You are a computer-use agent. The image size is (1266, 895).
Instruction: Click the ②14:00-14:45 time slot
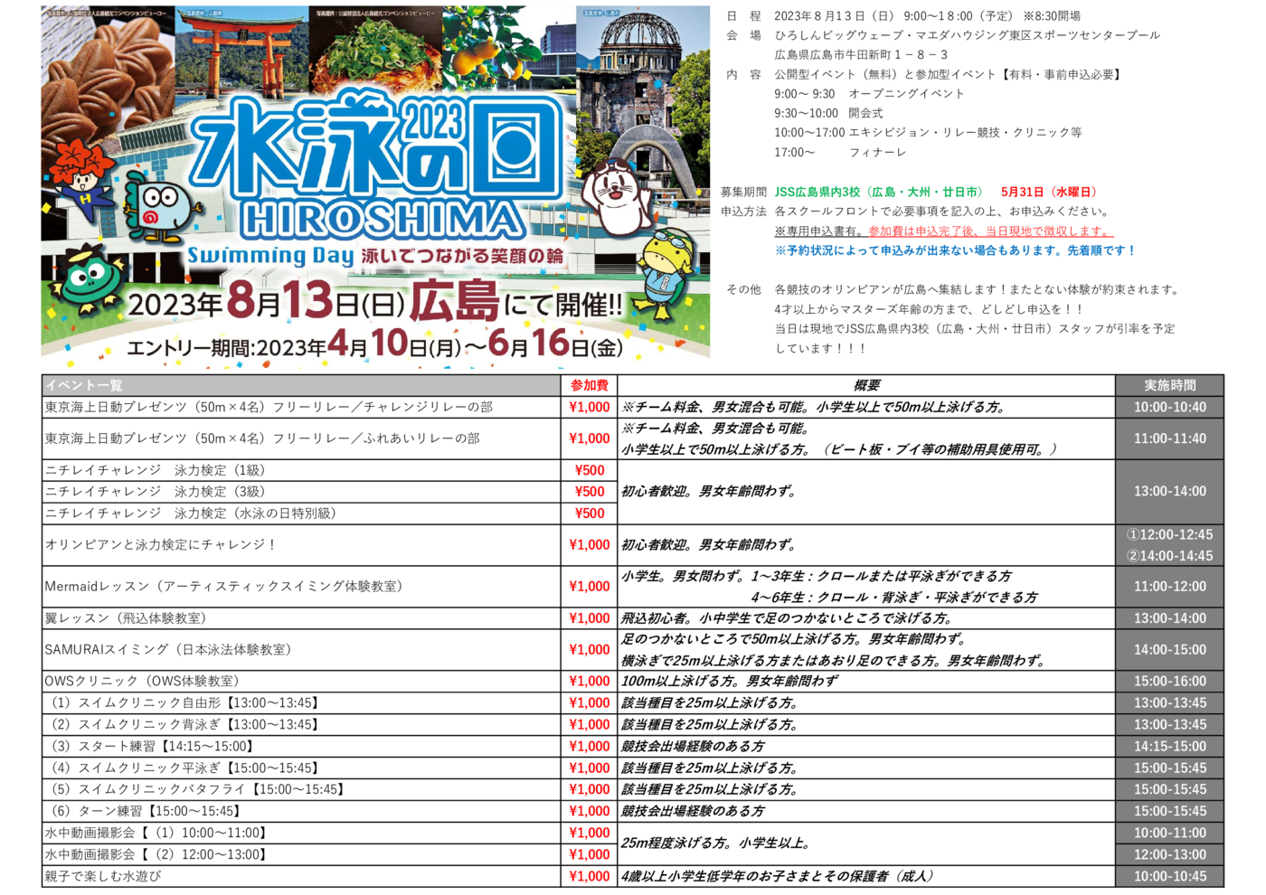[x=1170, y=556]
